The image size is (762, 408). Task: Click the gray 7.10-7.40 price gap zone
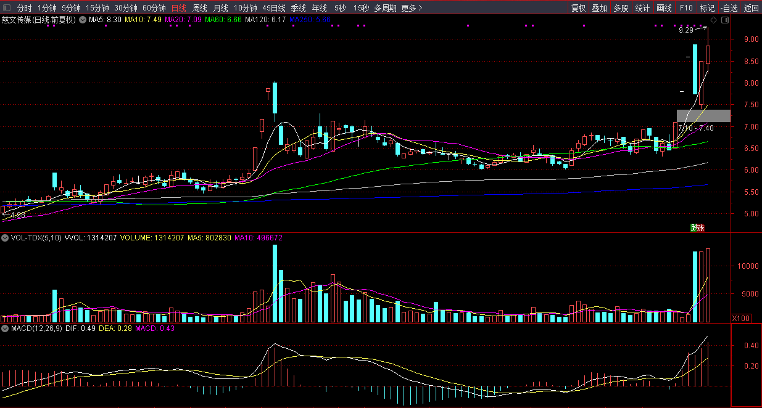(703, 116)
